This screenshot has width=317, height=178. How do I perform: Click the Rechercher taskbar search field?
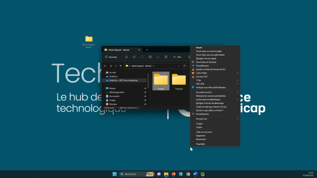click(x=133, y=174)
